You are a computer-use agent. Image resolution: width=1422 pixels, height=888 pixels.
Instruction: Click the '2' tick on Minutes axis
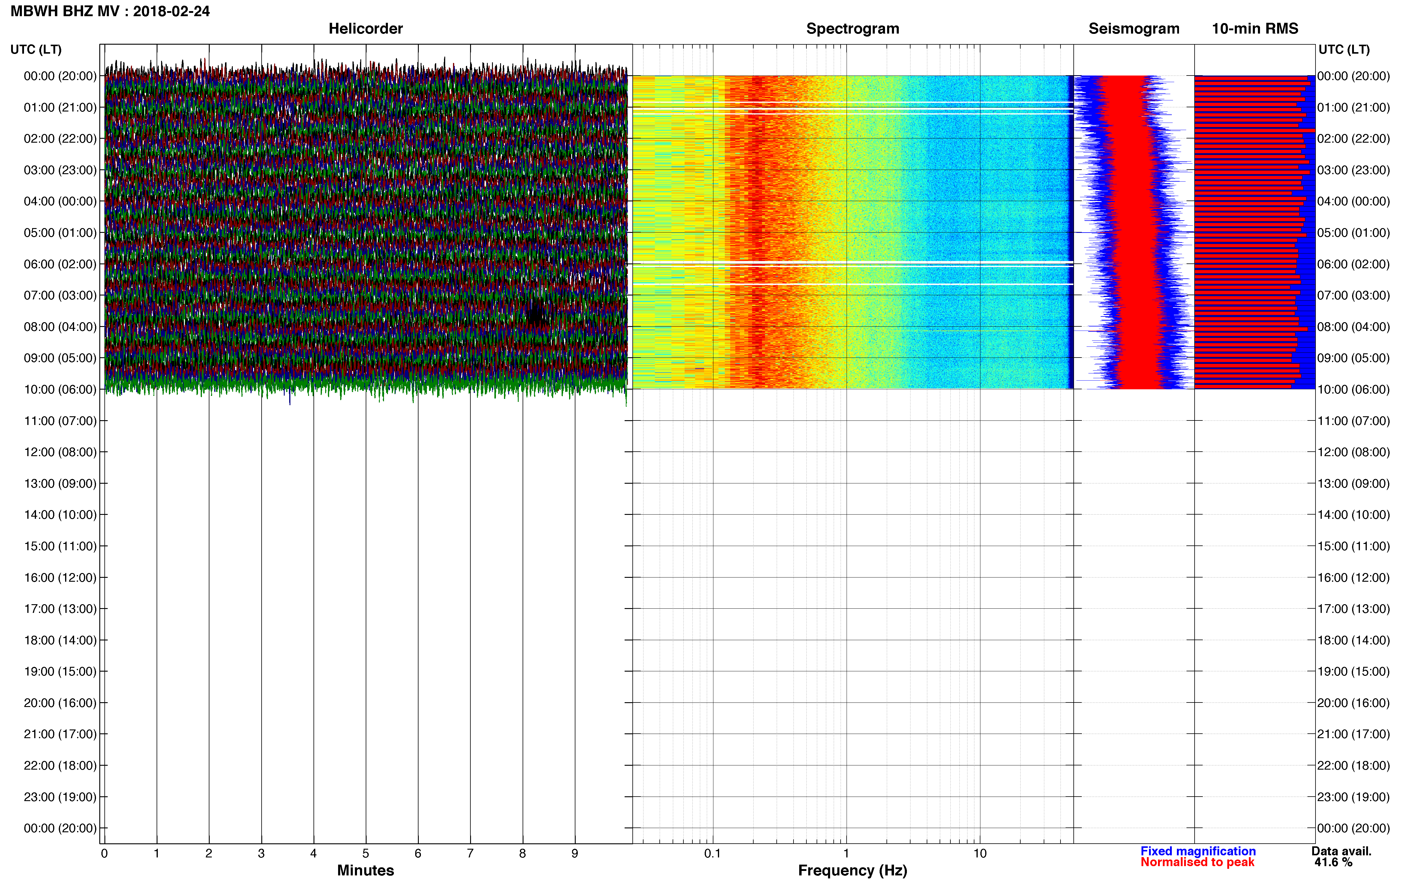tap(209, 853)
